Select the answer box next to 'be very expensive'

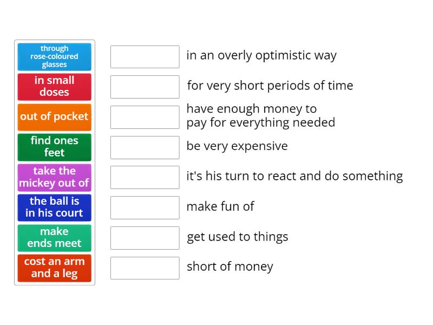[x=144, y=147]
